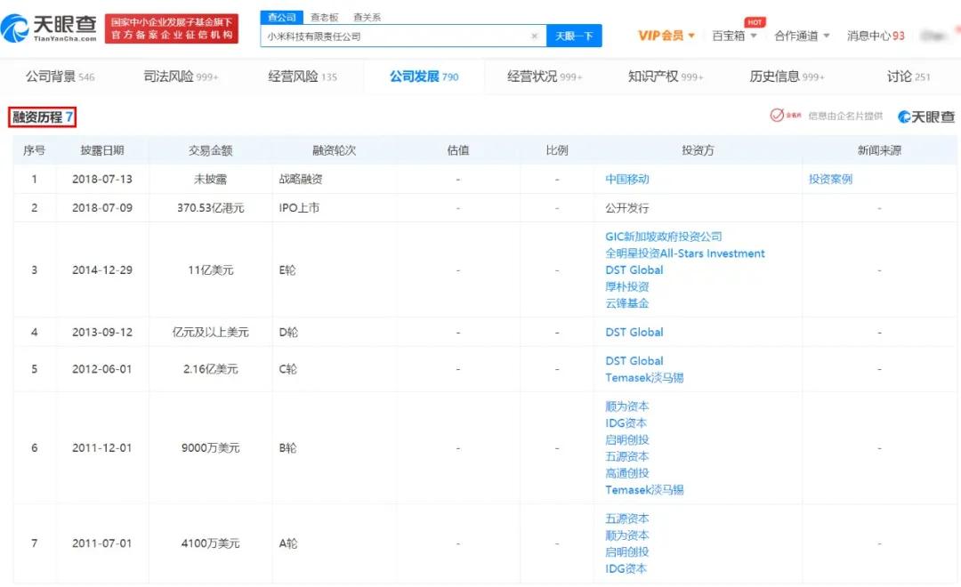
Task: Expand the VIP会员 dropdown
Action: pos(658,35)
